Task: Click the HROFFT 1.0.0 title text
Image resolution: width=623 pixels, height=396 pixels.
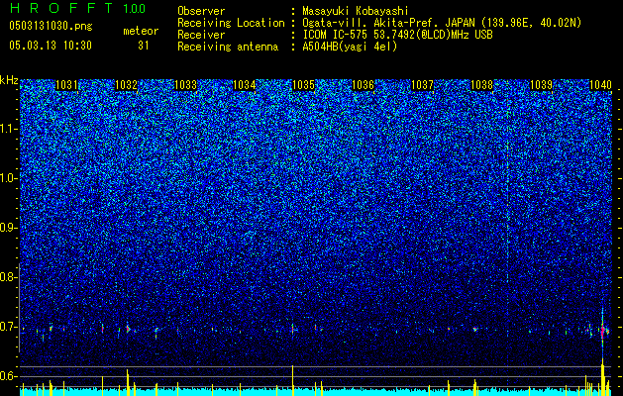Action: point(77,8)
